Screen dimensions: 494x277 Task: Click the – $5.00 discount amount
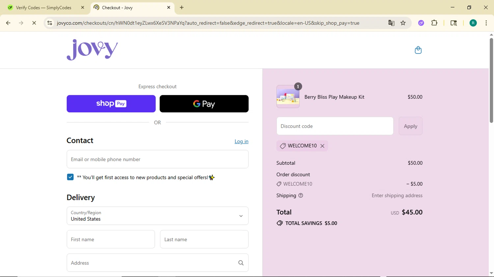point(414,184)
